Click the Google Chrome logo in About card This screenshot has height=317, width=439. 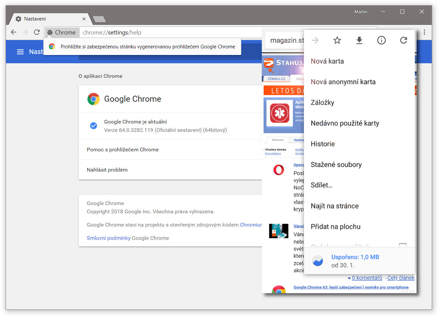coord(94,99)
